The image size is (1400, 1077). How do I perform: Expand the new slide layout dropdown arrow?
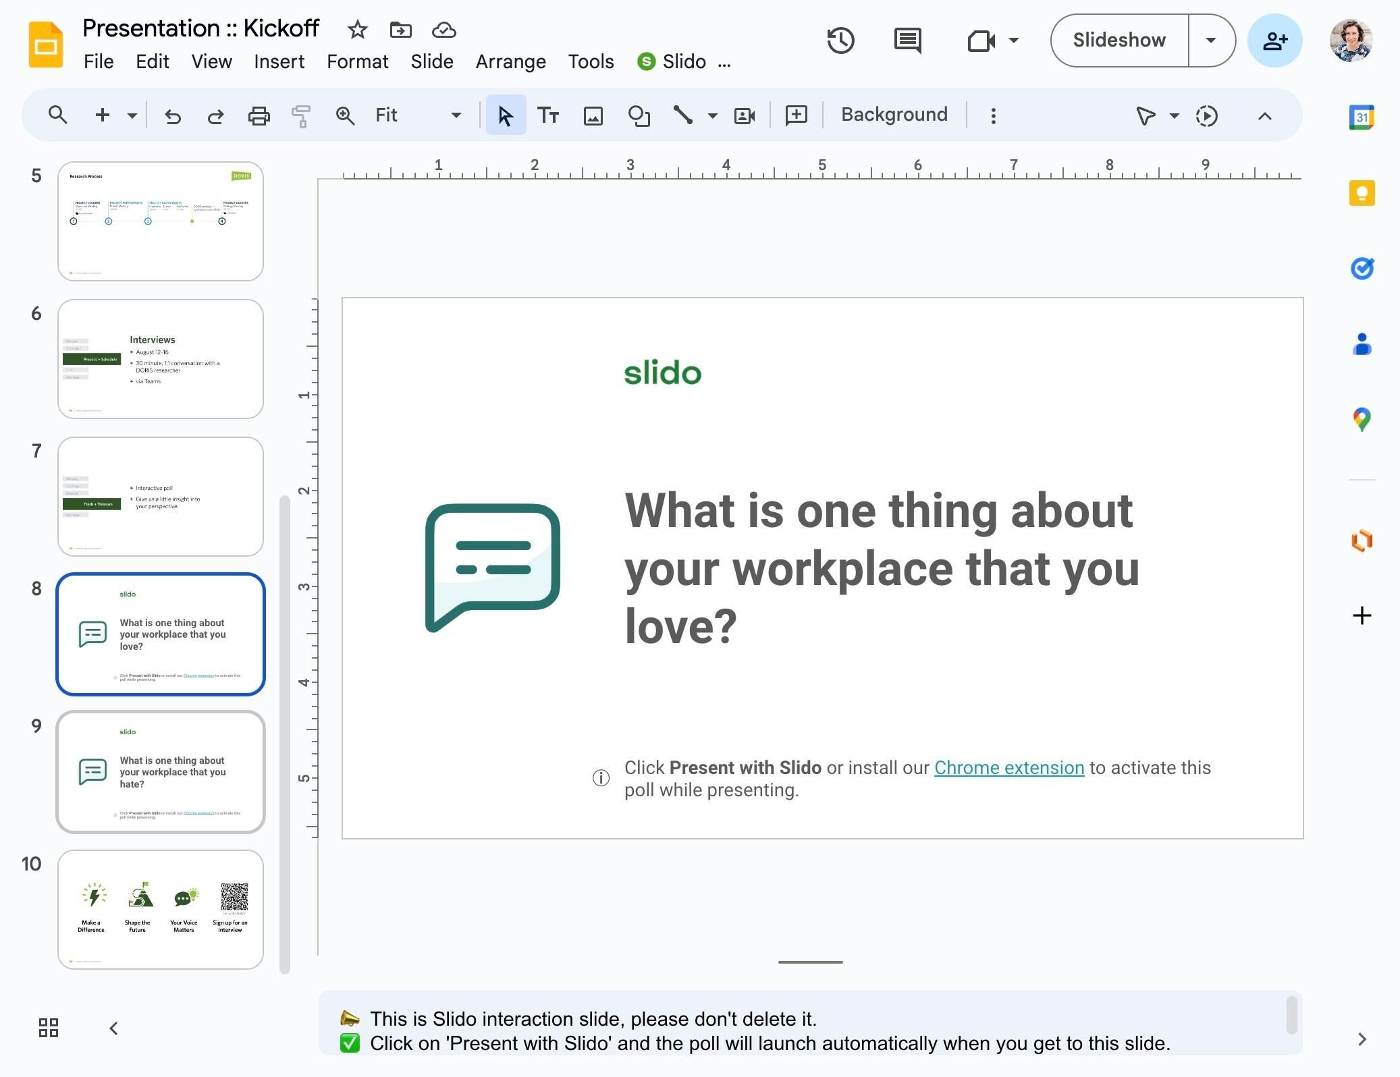click(132, 115)
